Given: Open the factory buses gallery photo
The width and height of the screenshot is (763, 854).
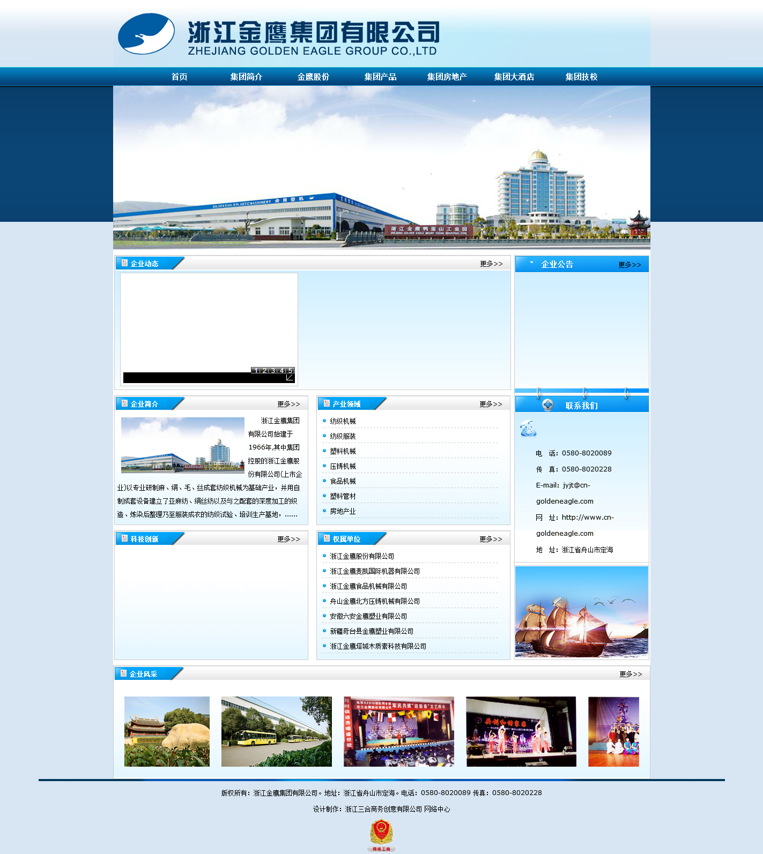Looking at the screenshot, I should (x=277, y=731).
